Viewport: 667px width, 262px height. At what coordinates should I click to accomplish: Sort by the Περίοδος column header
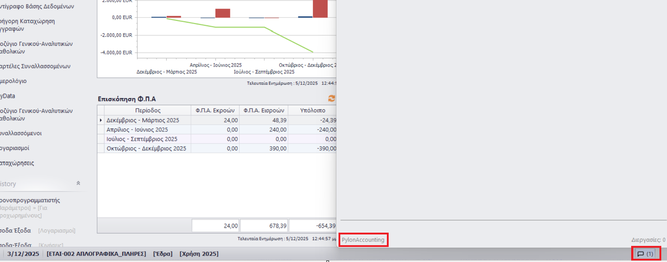tap(148, 110)
